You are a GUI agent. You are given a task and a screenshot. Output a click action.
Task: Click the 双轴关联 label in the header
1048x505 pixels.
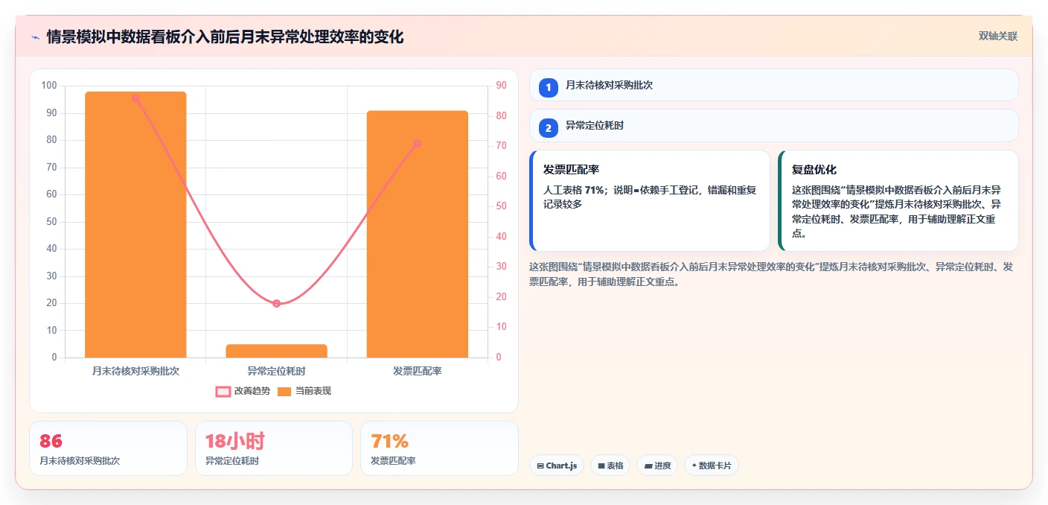tap(997, 36)
